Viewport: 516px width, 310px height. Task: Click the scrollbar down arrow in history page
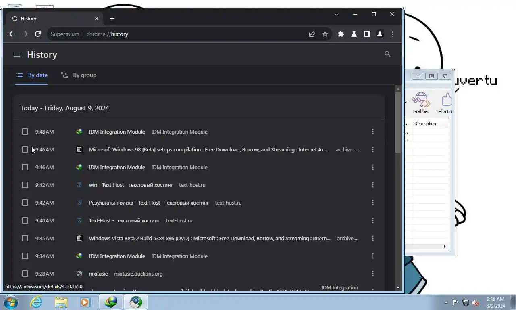398,287
